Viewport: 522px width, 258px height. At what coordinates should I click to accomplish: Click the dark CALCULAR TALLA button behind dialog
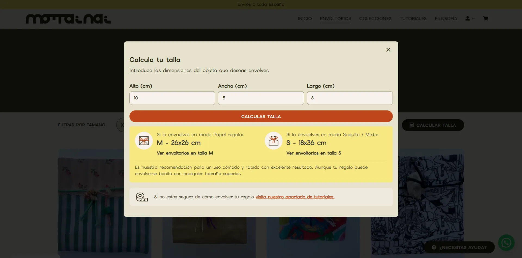[x=433, y=125]
